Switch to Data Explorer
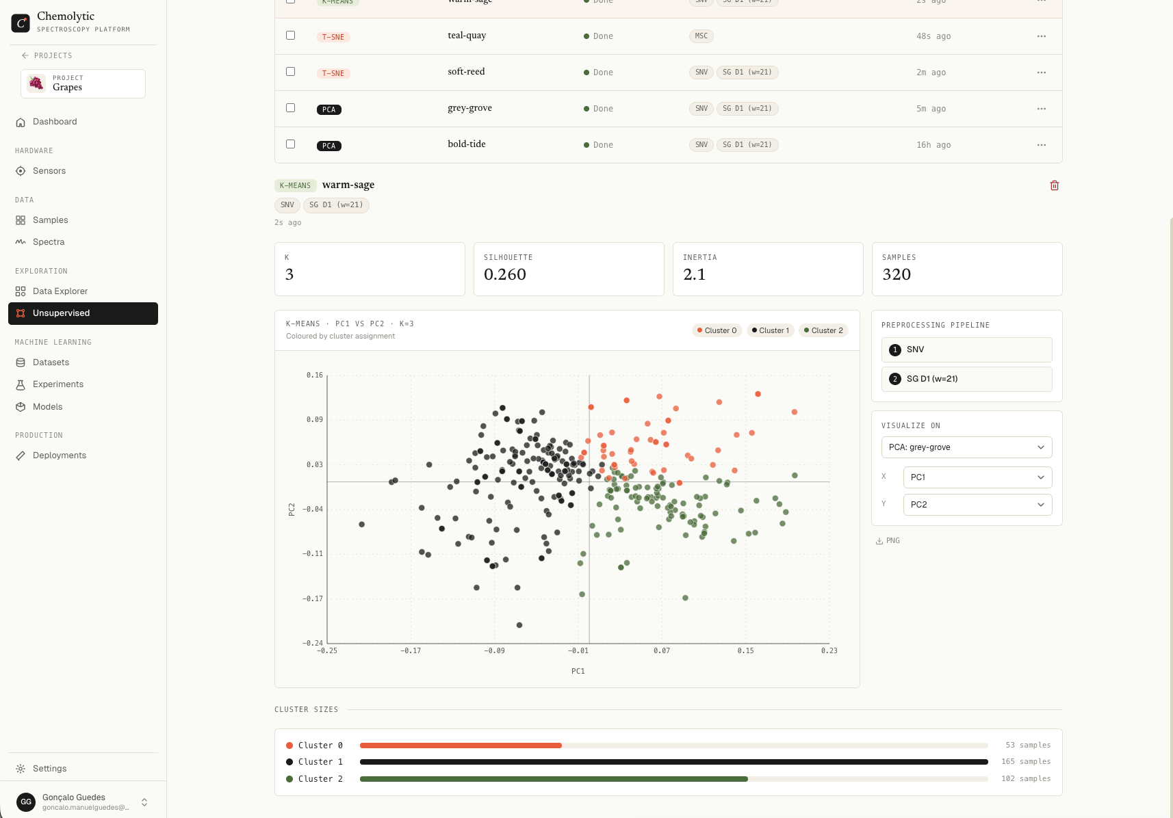This screenshot has height=818, width=1173. (83, 291)
